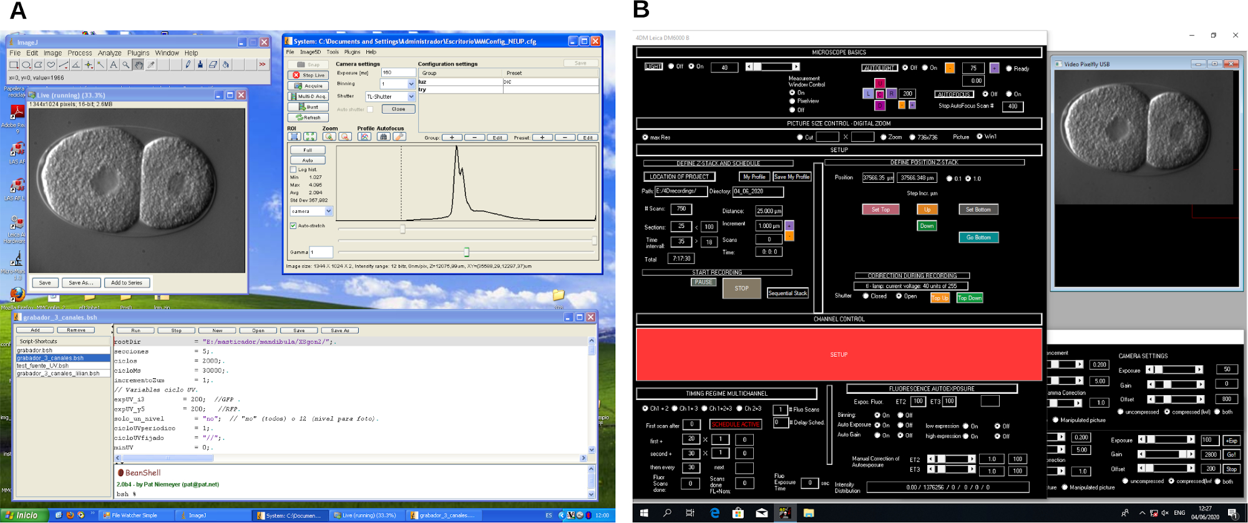Open File Explorer from the Windows taskbar
Screen dimensions: 1248x523
pos(809,513)
